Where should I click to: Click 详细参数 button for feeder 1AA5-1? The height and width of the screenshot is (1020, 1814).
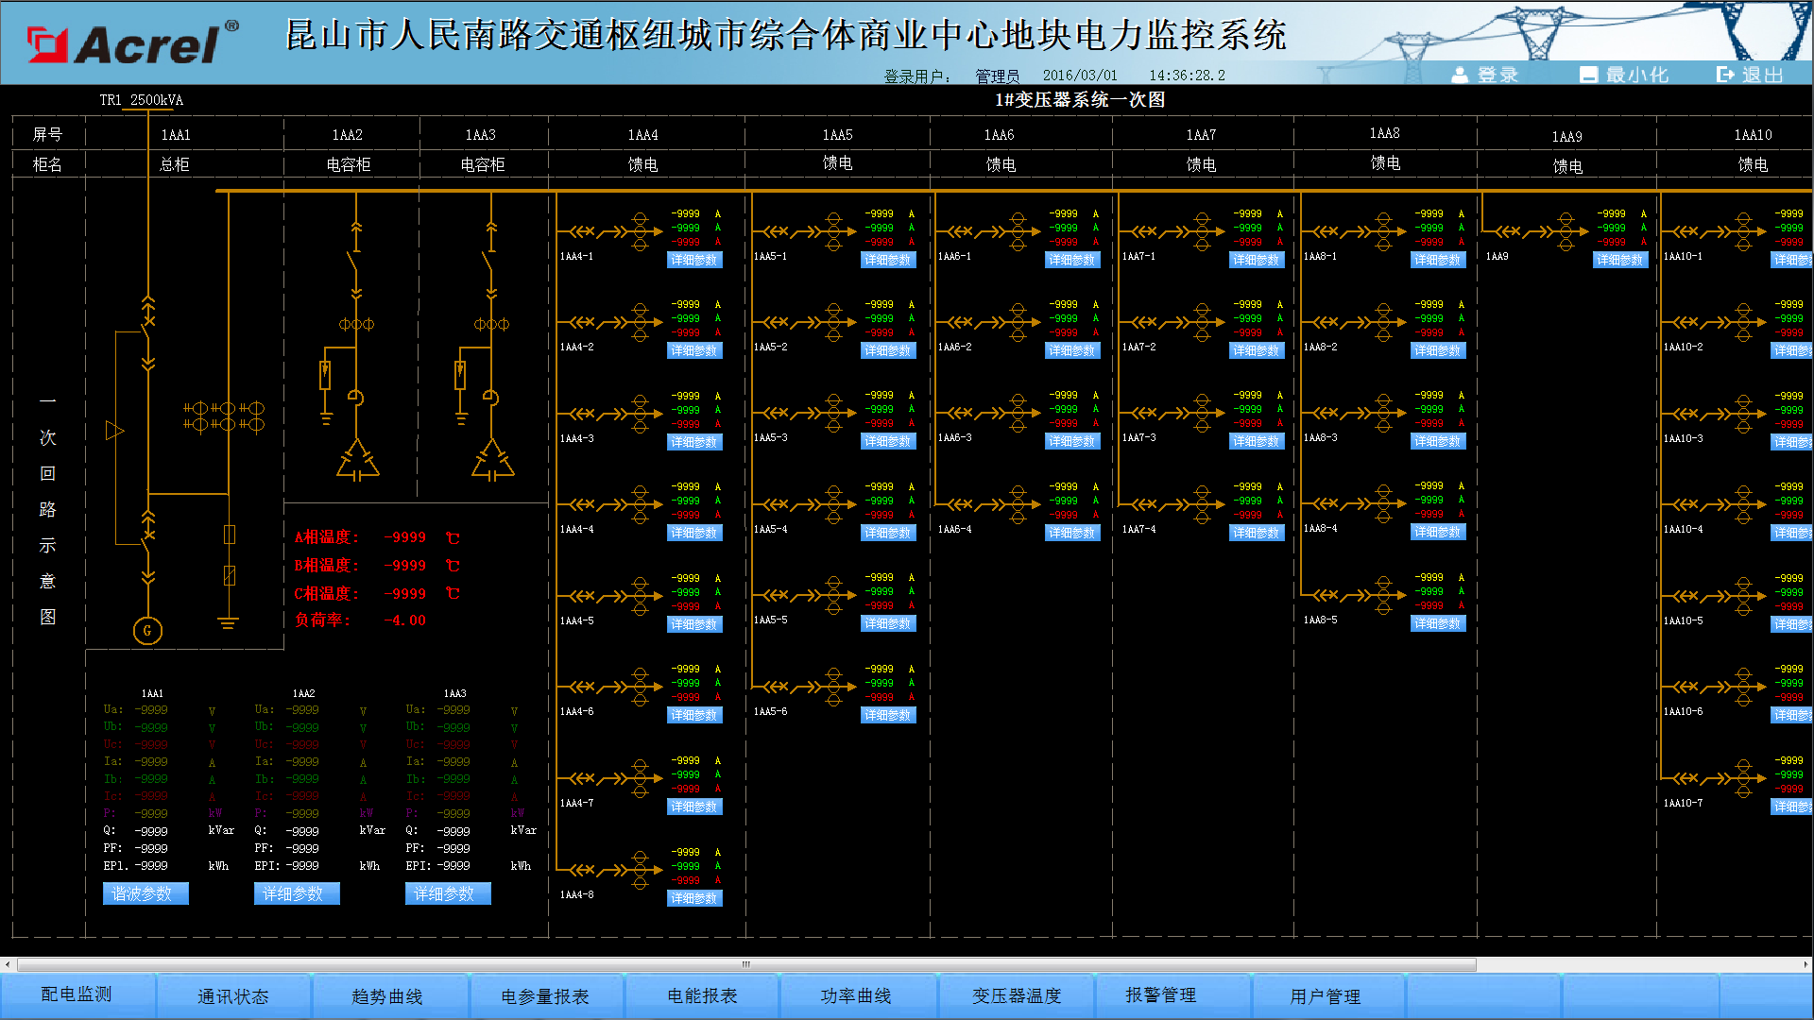pos(888,260)
